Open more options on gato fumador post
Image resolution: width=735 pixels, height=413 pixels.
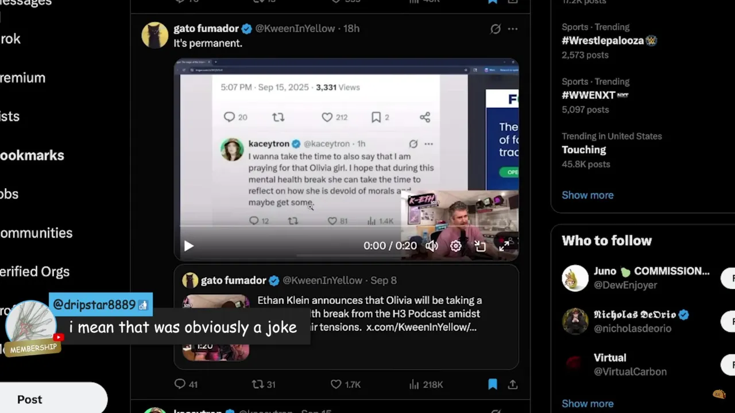coord(513,29)
